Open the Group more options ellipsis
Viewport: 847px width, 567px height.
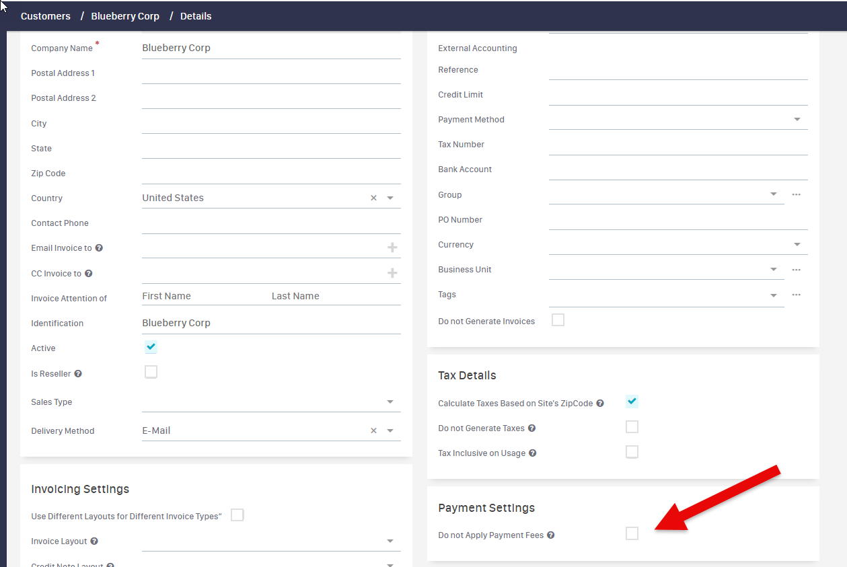[797, 194]
